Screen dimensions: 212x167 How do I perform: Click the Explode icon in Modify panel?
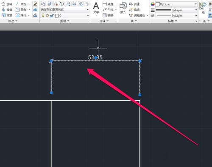coord(35,10)
